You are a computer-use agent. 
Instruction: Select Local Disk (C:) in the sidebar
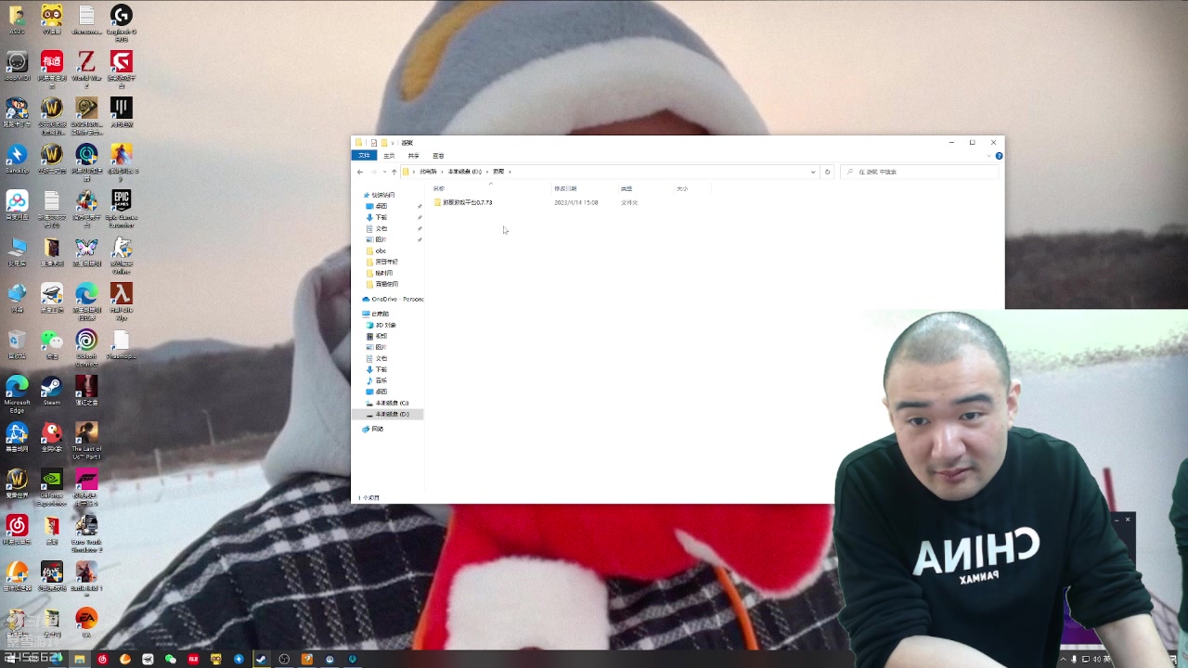click(388, 403)
